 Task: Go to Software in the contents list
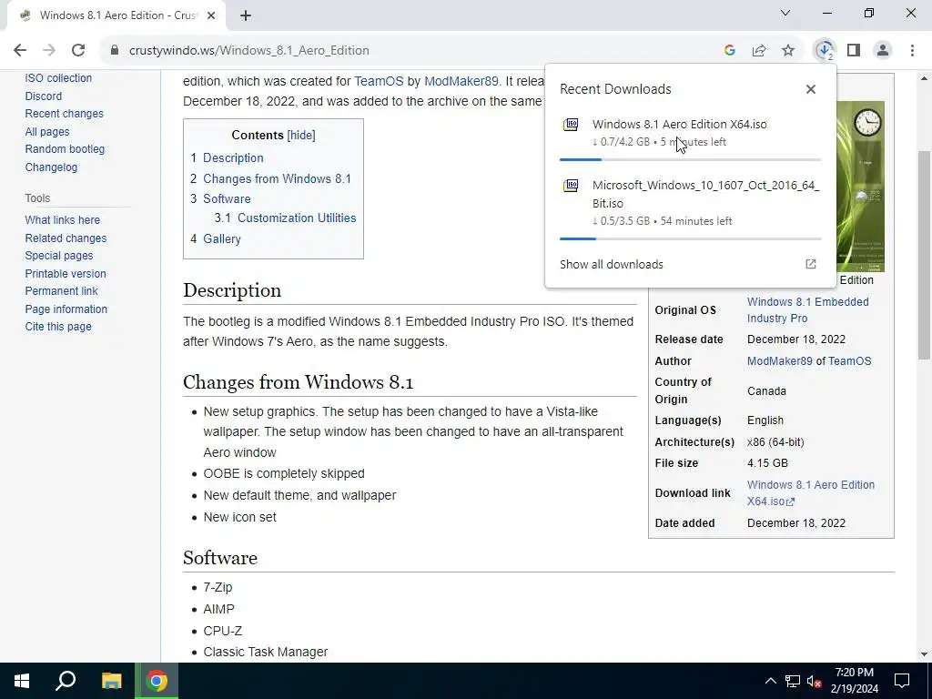coord(227,198)
